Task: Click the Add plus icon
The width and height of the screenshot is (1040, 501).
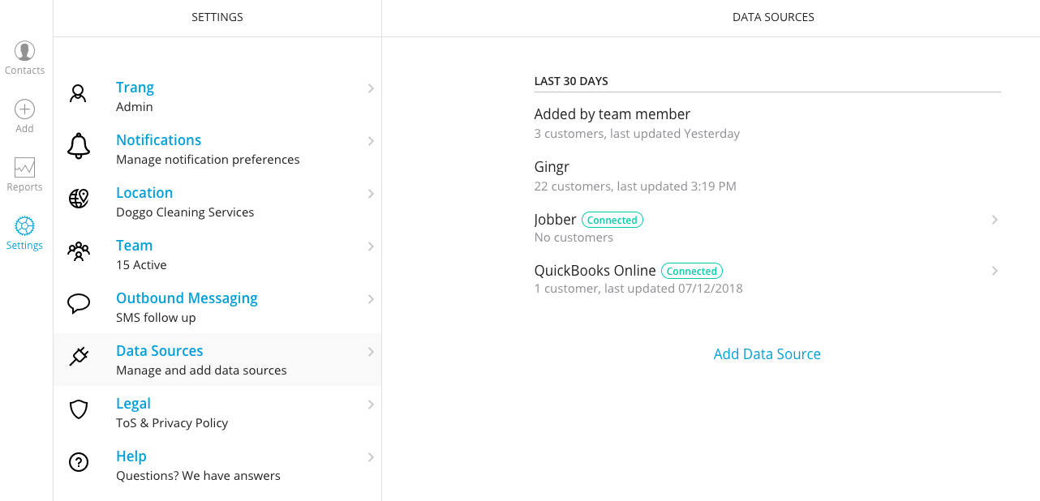Action: pyautogui.click(x=24, y=109)
